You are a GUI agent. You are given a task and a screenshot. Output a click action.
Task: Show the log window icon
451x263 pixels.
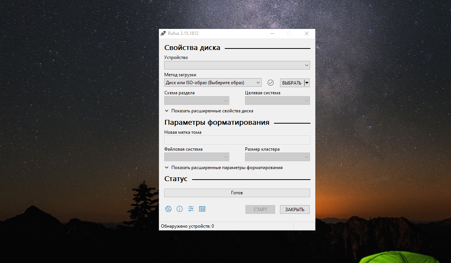pos(202,209)
